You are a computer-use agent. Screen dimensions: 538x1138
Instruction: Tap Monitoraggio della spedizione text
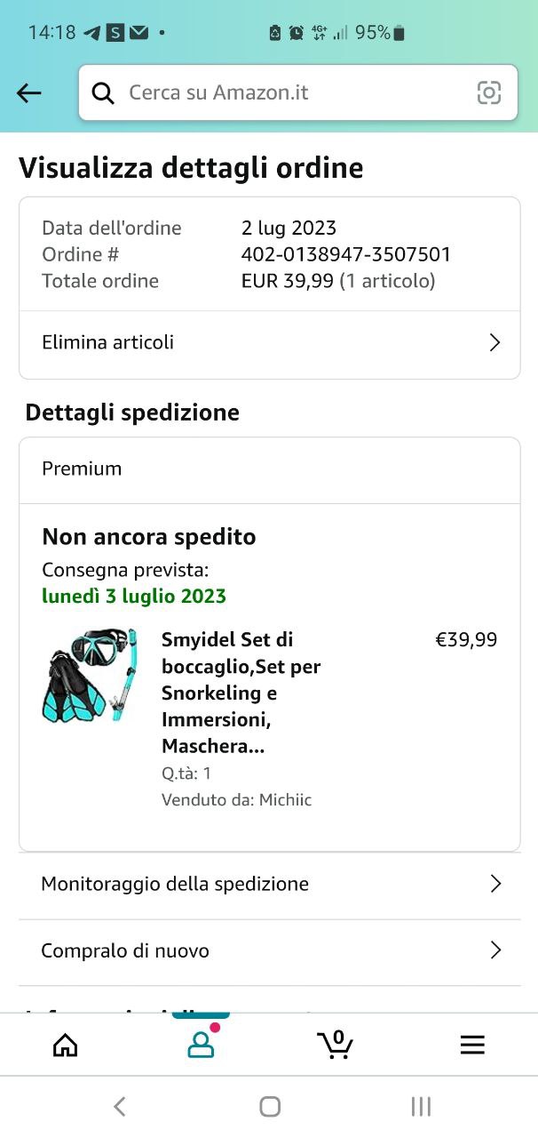click(175, 884)
